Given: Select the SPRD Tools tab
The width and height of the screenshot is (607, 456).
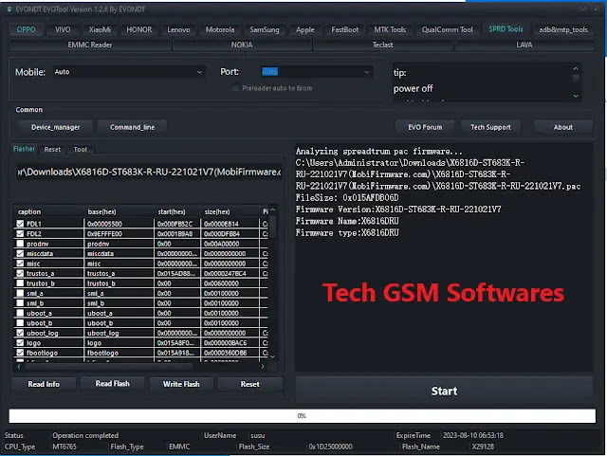Looking at the screenshot, I should click(x=506, y=29).
